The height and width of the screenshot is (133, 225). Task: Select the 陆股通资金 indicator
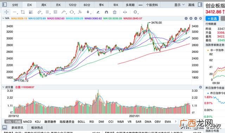[67, 121]
